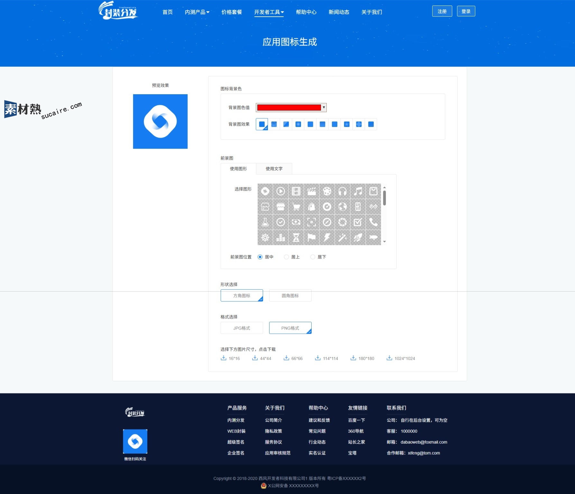Switch to the 使用文字 tab
Viewport: 575px width, 494px height.
(x=274, y=169)
